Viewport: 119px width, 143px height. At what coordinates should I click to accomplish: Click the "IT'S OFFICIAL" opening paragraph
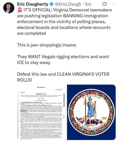click(64, 22)
